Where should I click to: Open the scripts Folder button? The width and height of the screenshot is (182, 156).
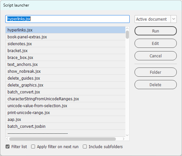tap(155, 72)
